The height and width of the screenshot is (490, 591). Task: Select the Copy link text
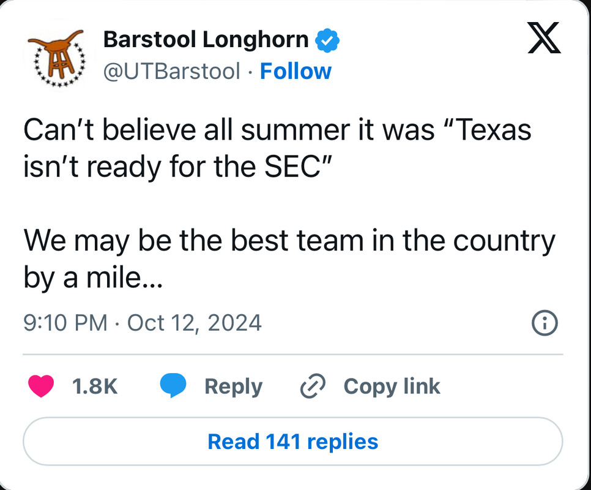pyautogui.click(x=392, y=386)
